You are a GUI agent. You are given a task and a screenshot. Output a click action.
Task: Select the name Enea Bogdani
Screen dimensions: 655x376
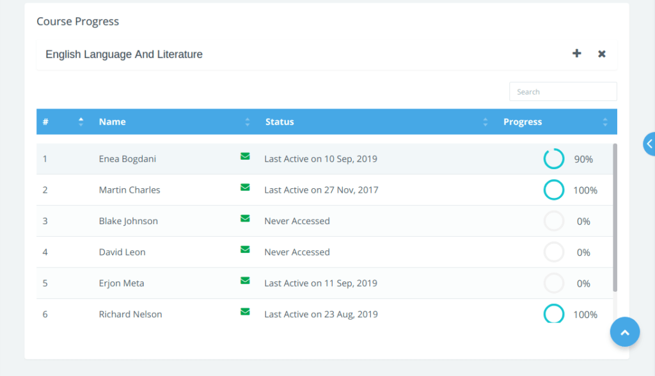tap(127, 159)
